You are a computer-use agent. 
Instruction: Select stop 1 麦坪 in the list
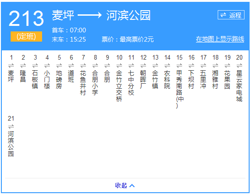click(x=11, y=76)
